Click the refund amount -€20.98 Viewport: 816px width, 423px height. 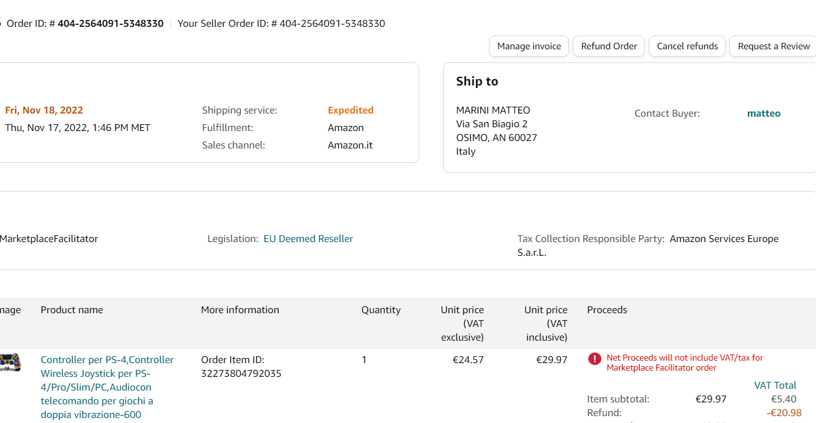(784, 413)
